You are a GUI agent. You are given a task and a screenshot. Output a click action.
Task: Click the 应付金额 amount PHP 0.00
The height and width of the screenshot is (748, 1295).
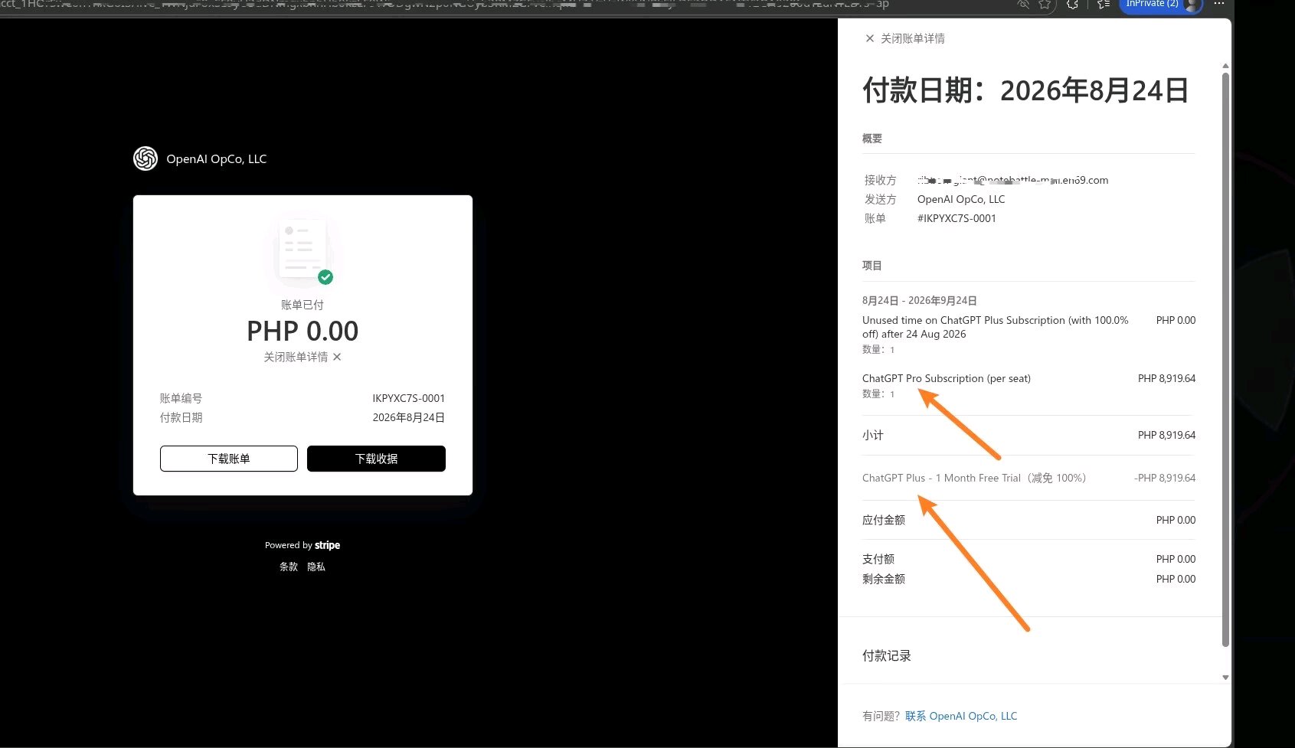(x=1176, y=520)
